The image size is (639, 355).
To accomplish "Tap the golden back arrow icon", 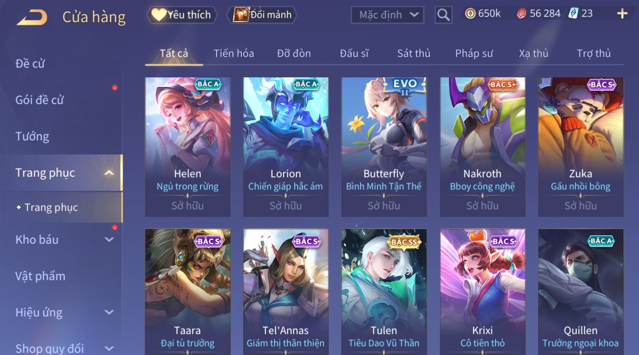I will [x=32, y=17].
